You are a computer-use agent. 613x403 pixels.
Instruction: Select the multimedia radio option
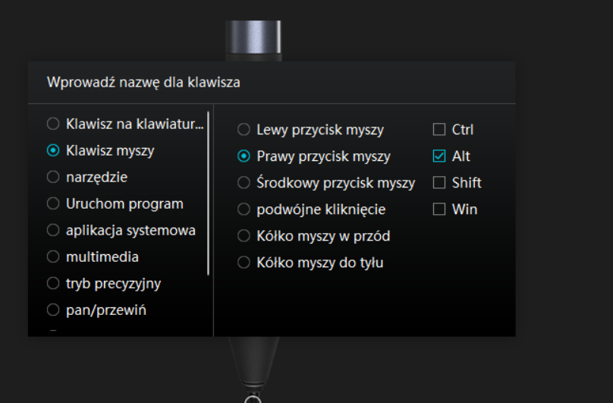[53, 257]
